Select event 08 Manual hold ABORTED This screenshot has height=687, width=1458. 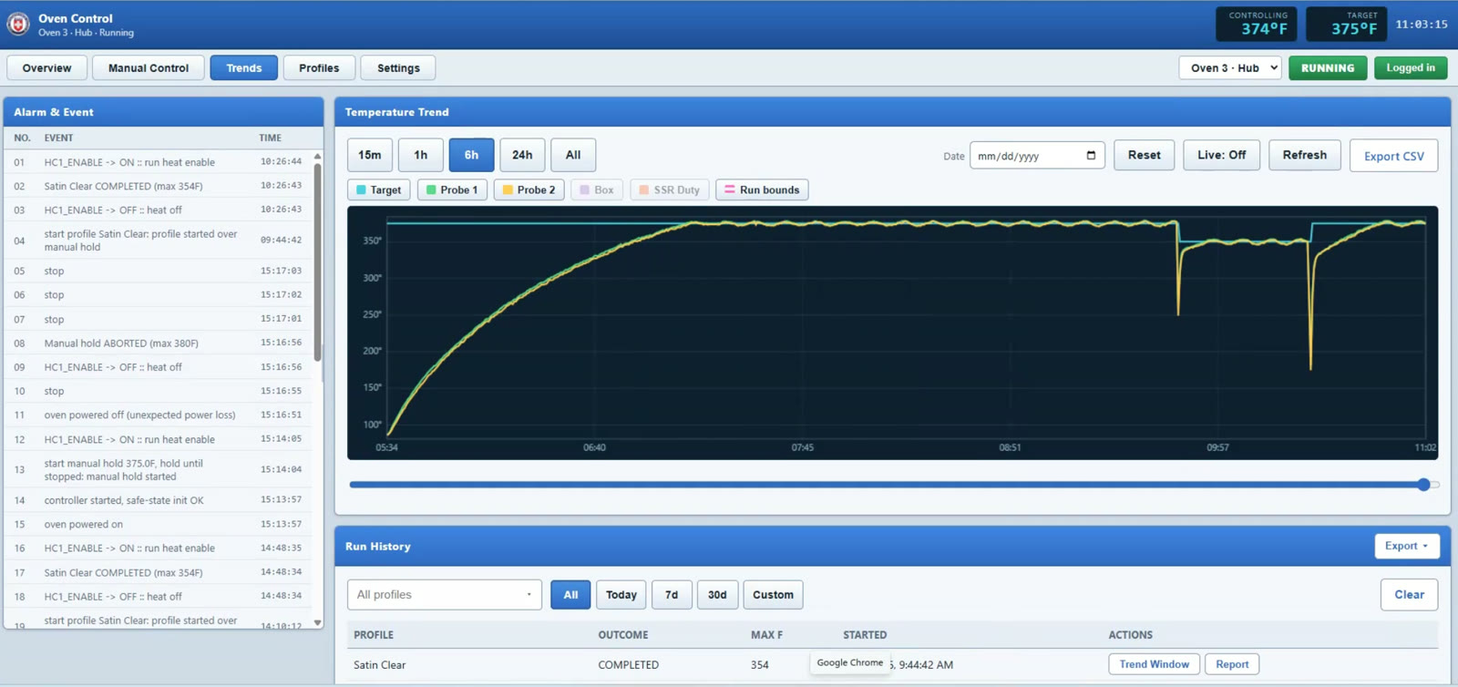(x=159, y=343)
